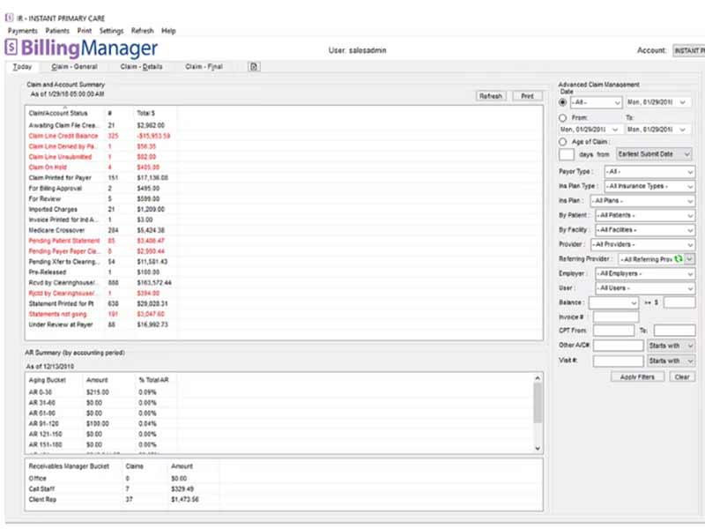Click the Apply Filters button
Viewport: 705px width, 529px height.
[x=637, y=377]
